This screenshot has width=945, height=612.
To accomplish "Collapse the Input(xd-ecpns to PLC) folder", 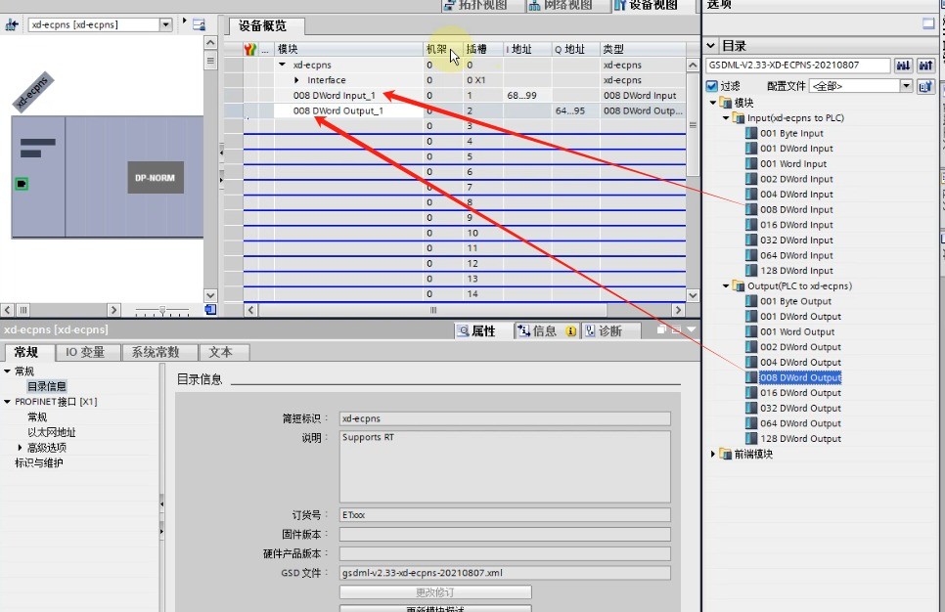I will 726,118.
